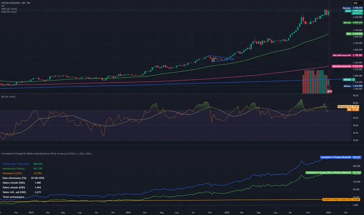Click the Ticker performance label
Image resolution: width=364 pixels, height=215 pixels.
pos(13,197)
